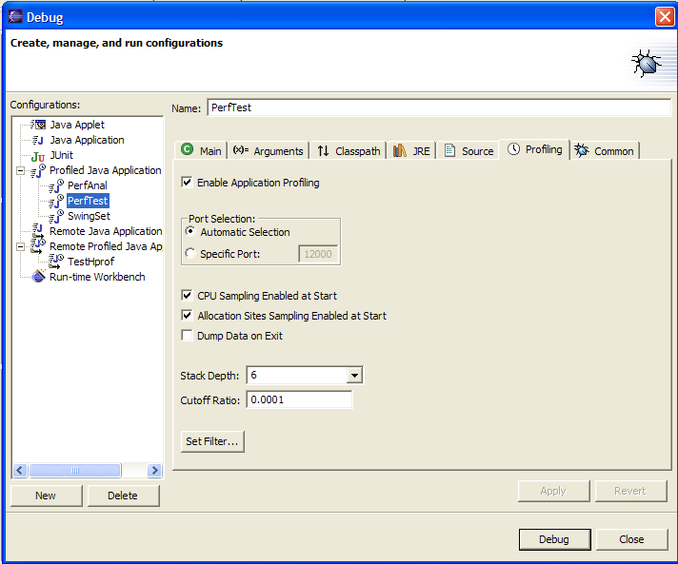Open the Arguments tab
Image resolution: width=678 pixels, height=564 pixels.
point(268,150)
